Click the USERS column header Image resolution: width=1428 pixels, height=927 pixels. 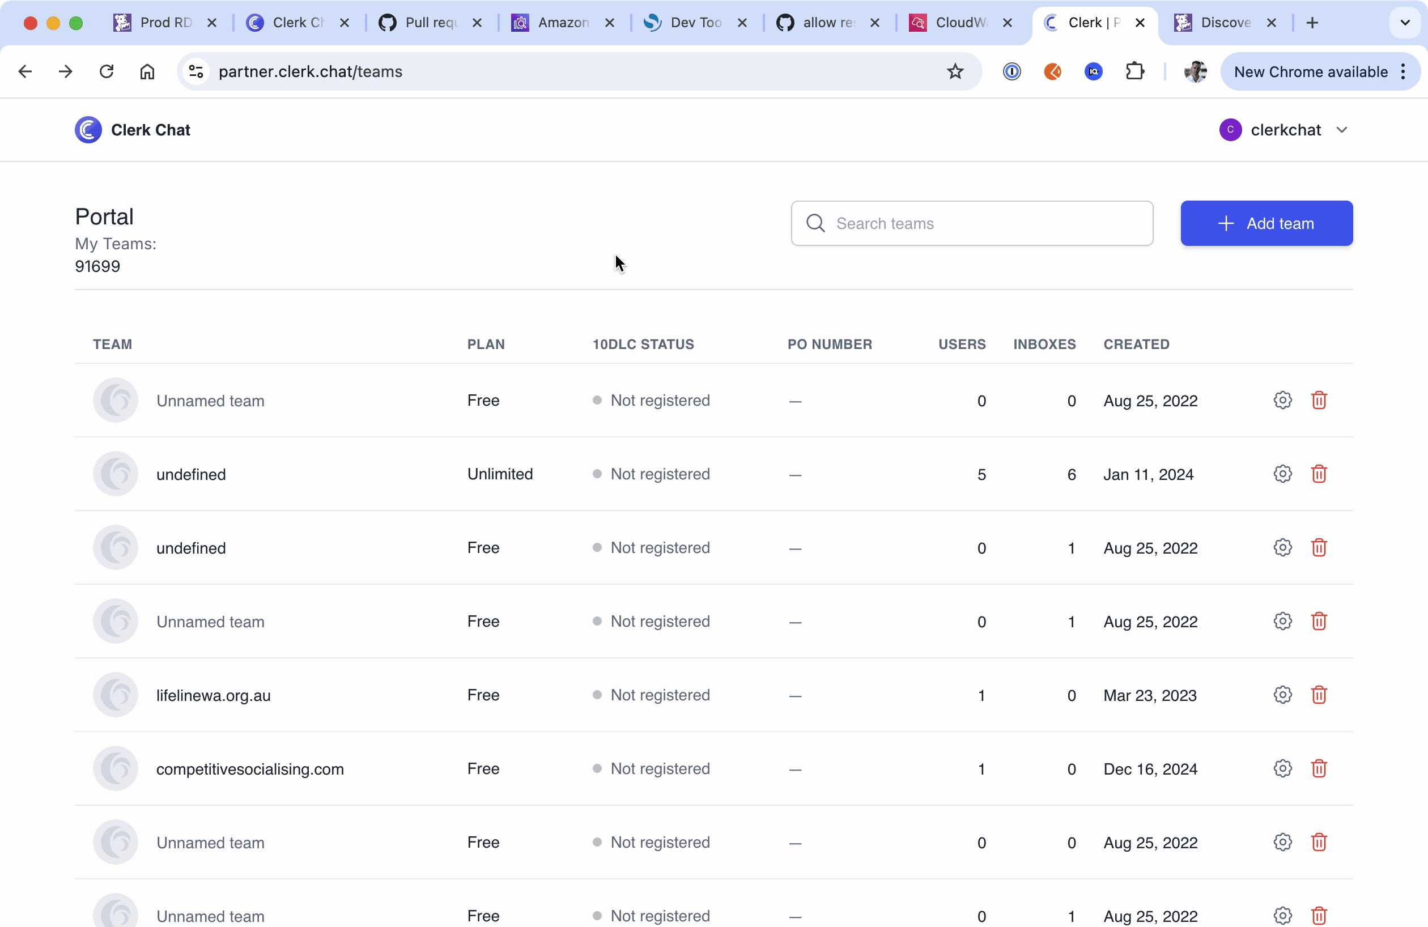click(x=962, y=345)
